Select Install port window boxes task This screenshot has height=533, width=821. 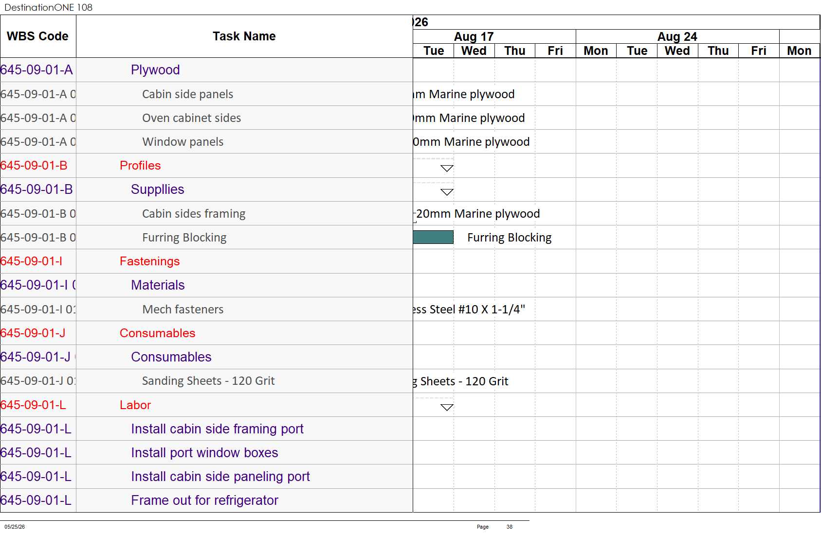(x=204, y=453)
